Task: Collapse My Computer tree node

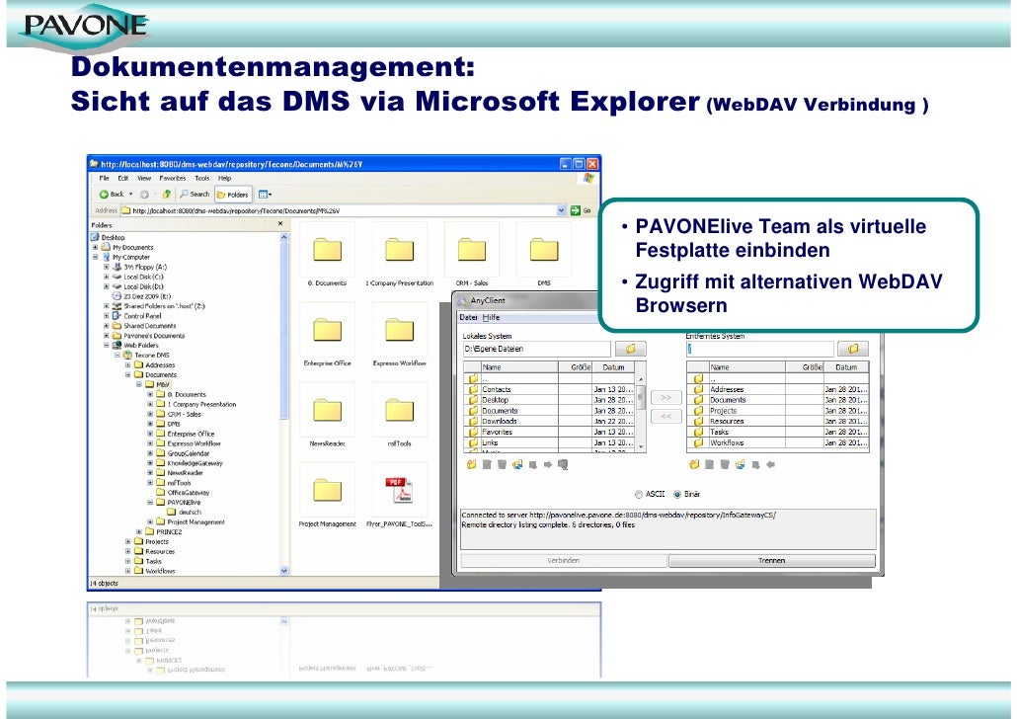Action: 96,257
